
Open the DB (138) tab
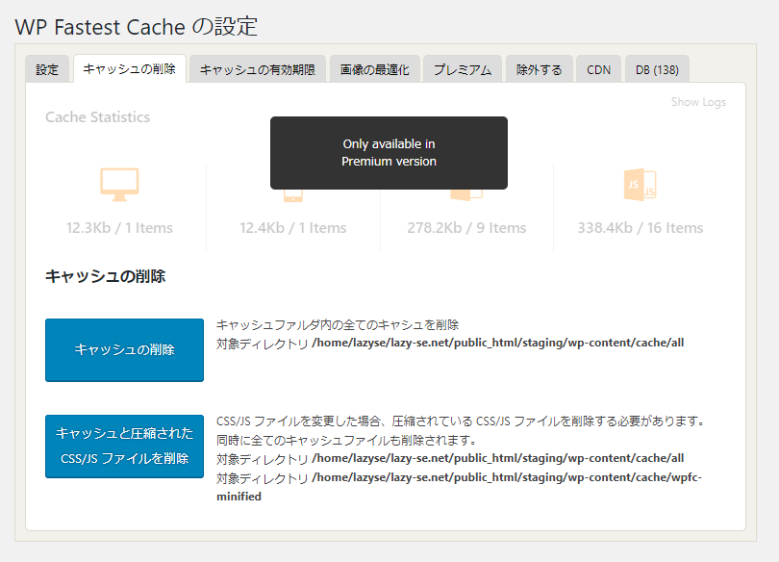[x=657, y=69]
